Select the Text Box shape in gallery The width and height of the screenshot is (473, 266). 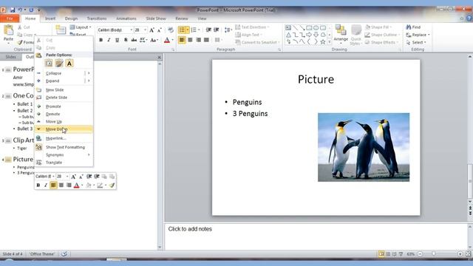288,28
